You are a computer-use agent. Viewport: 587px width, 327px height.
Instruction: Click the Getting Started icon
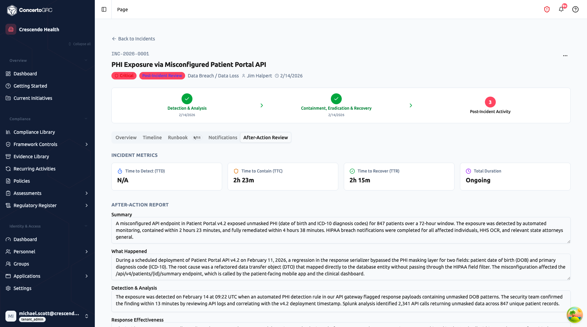pos(8,86)
